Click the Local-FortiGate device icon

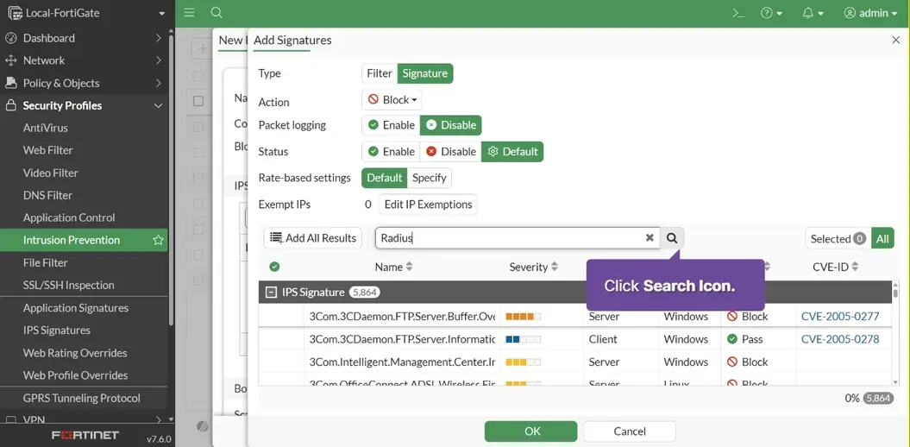15,13
